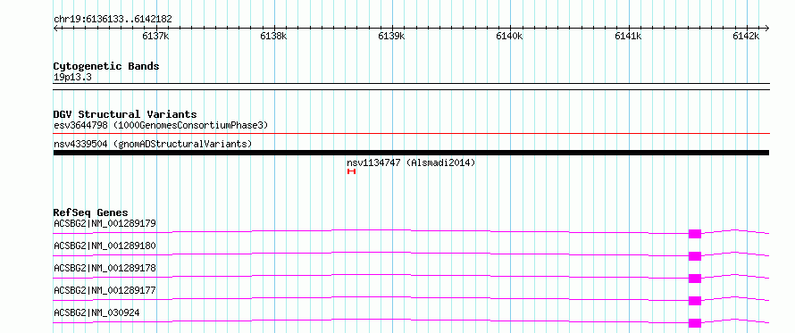Click the magenta exon box of NM_001289178

coord(695,279)
